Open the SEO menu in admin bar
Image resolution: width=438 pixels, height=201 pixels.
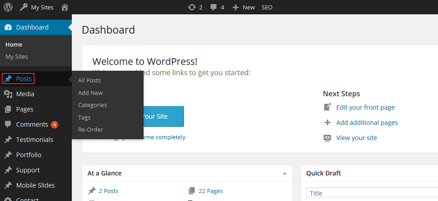267,8
